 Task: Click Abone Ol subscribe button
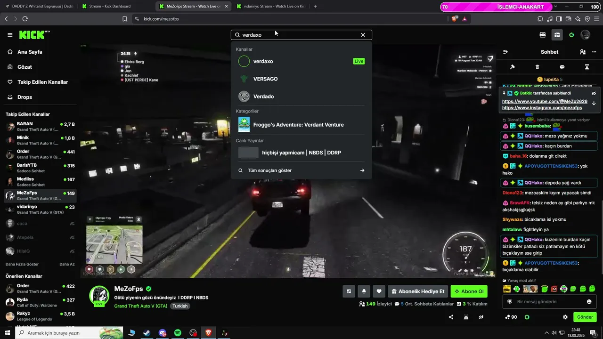[x=469, y=291]
